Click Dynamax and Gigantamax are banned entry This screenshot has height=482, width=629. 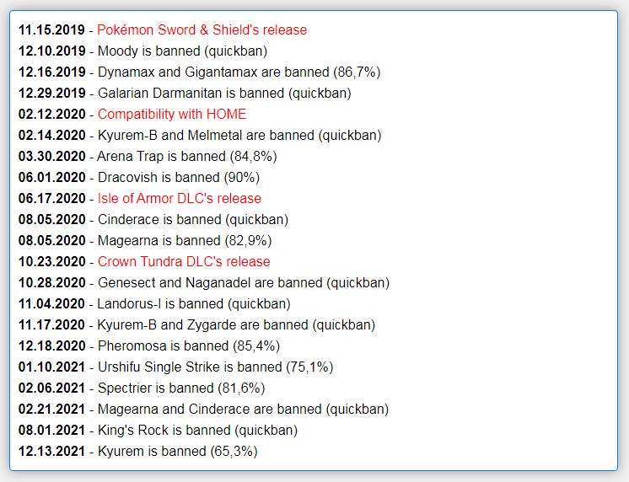point(199,72)
